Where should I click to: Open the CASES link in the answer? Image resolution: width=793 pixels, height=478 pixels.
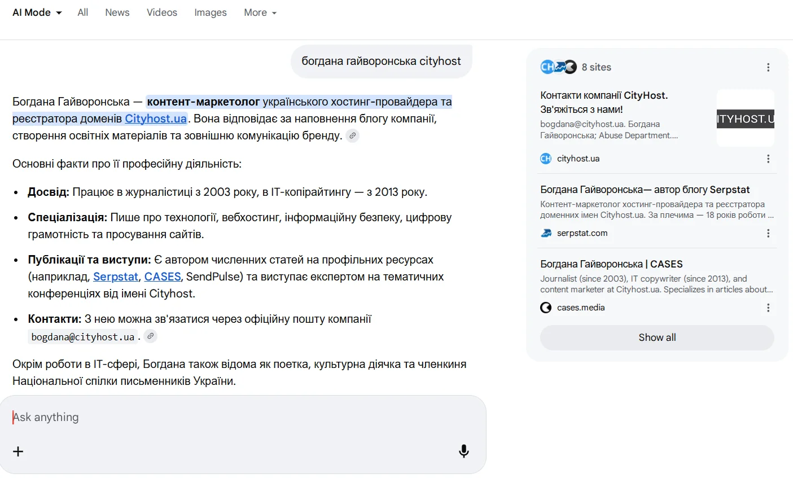click(163, 277)
